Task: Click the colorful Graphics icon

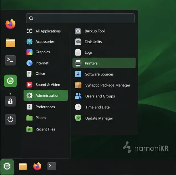Action: pos(30,52)
